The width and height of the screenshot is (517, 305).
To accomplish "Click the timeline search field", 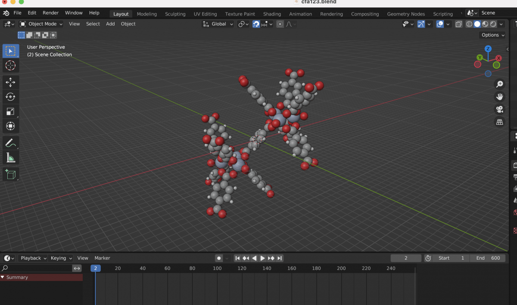I will 36,268.
